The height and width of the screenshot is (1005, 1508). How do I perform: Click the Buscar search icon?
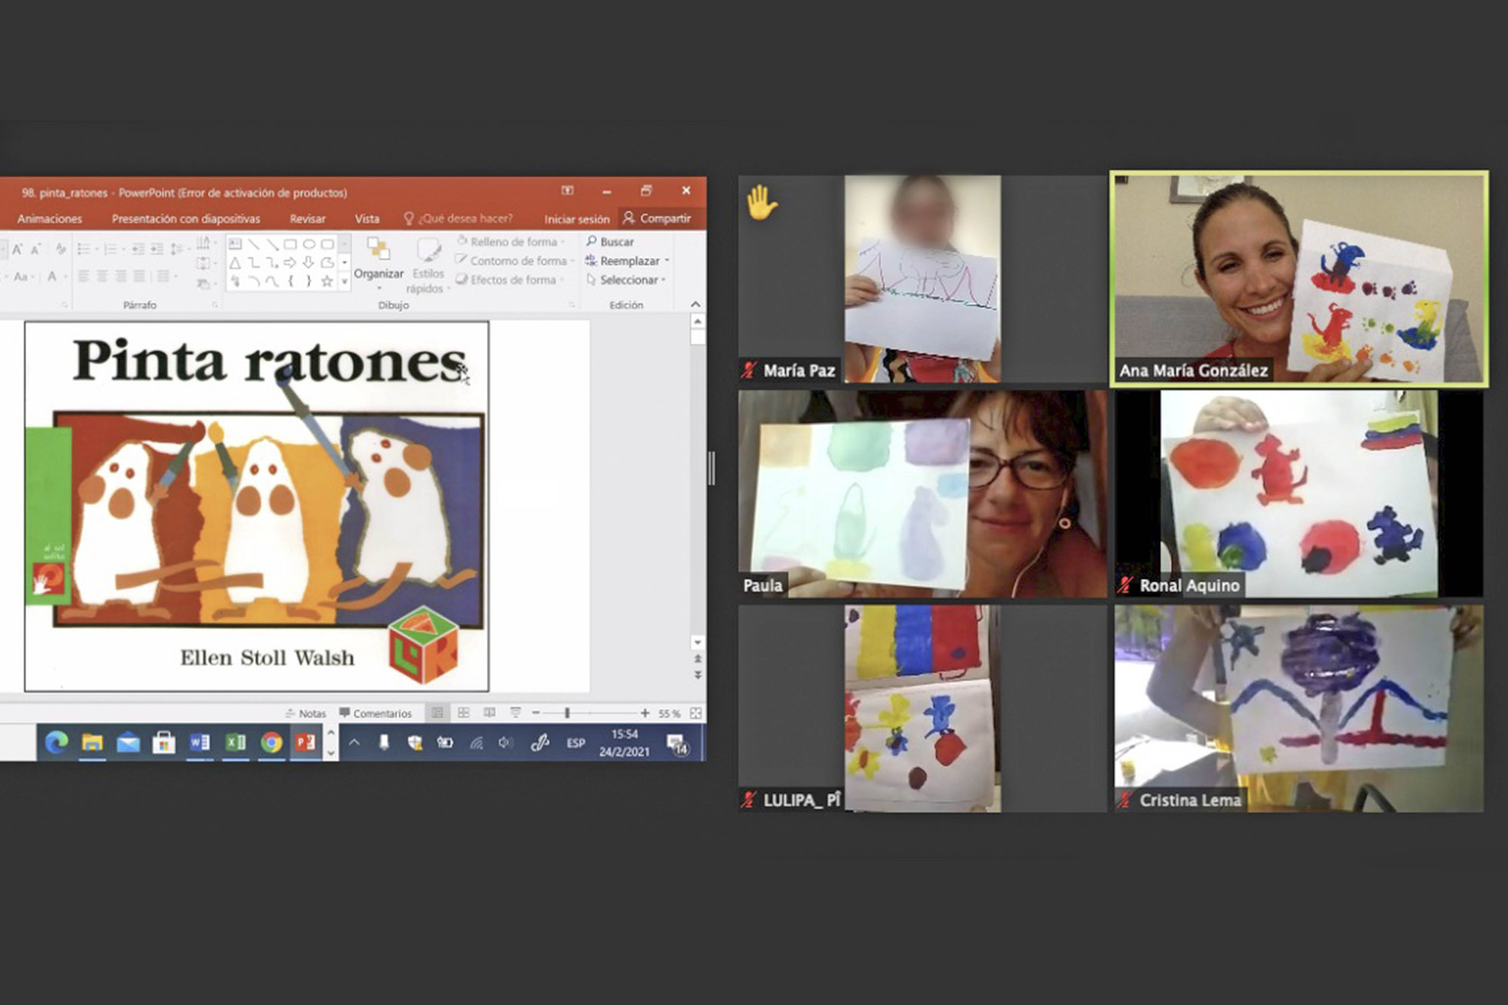tap(592, 241)
